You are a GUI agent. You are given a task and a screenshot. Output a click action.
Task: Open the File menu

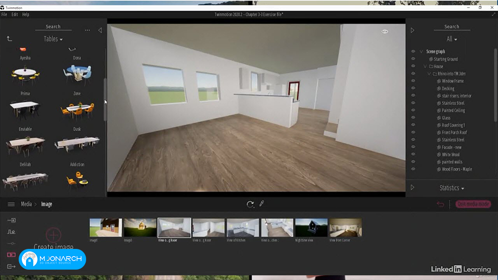click(x=4, y=15)
